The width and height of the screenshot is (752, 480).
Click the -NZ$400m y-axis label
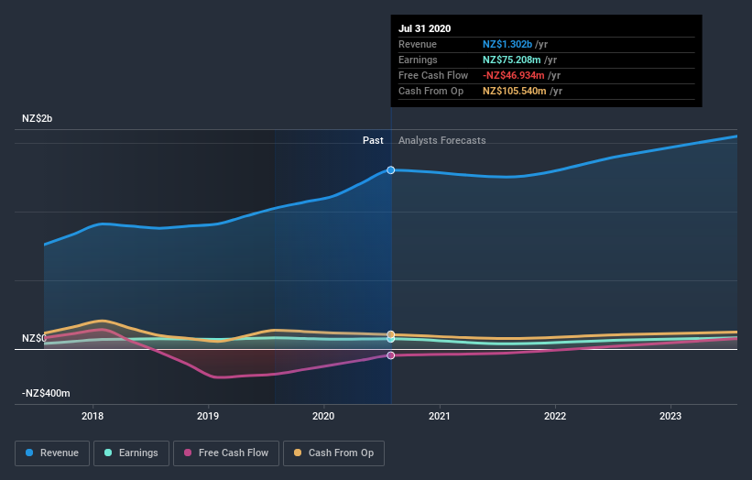(46, 393)
